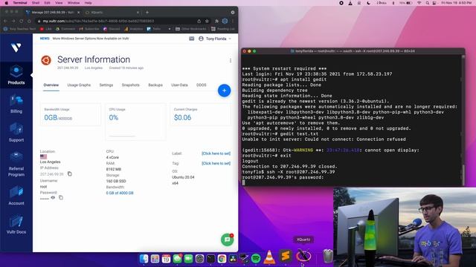Click the '0 GB of 4000 GB' bandwidth link
The image size is (476, 267).
coord(120,193)
